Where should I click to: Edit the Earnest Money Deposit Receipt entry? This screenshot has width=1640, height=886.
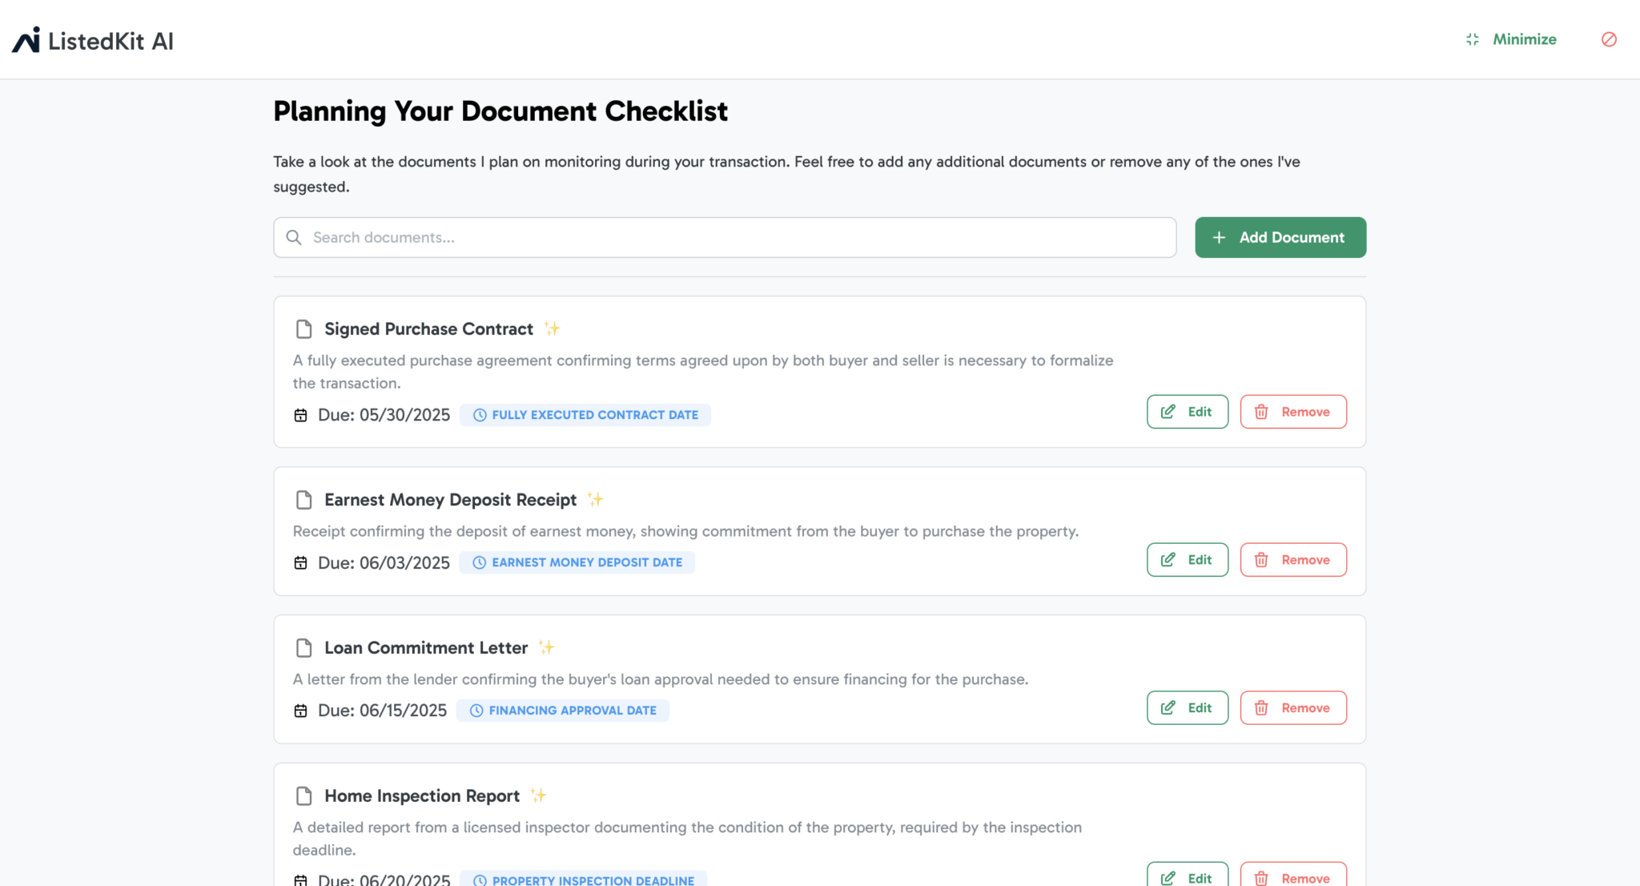tap(1187, 560)
